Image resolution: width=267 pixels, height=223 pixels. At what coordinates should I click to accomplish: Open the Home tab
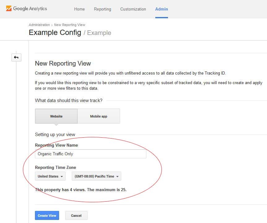tap(79, 9)
